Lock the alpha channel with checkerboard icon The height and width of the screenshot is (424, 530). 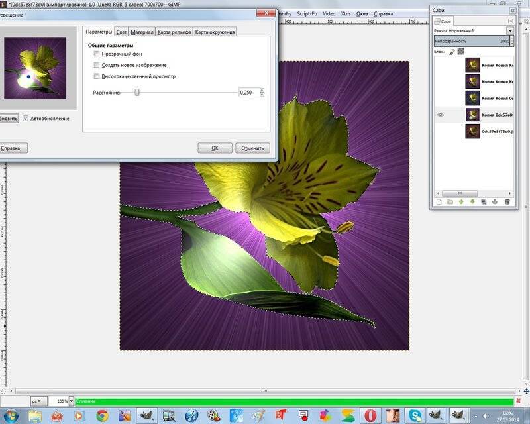point(460,52)
